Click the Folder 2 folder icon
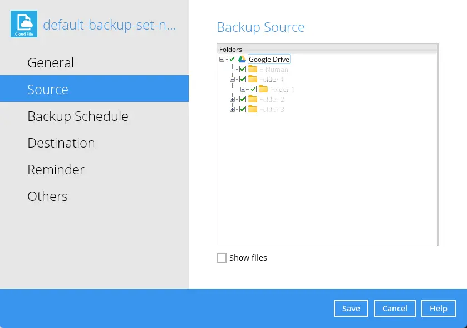 (253, 99)
